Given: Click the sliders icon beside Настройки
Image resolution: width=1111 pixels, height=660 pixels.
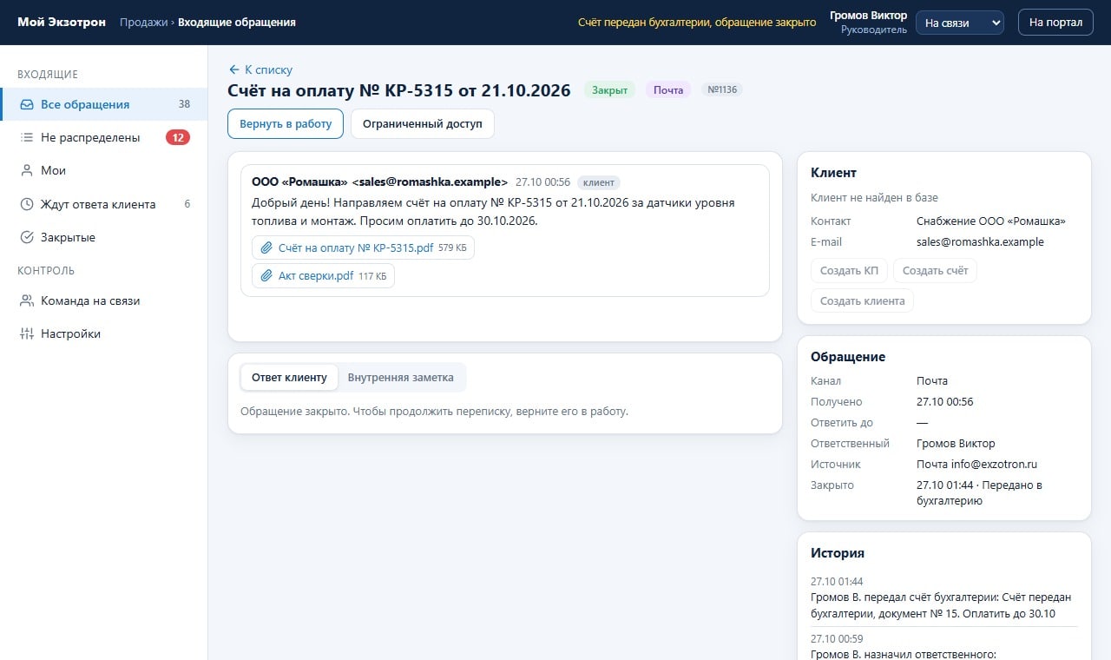Looking at the screenshot, I should coord(27,333).
